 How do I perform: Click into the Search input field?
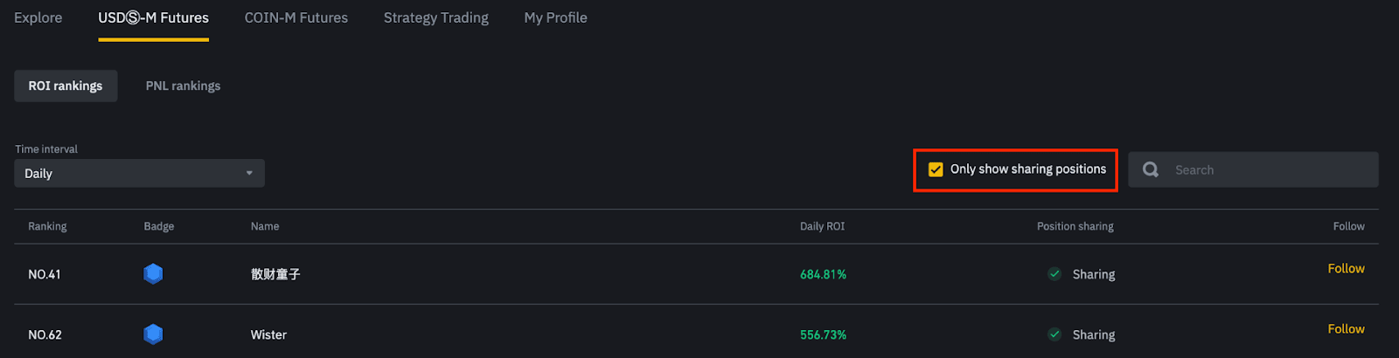pos(1268,169)
